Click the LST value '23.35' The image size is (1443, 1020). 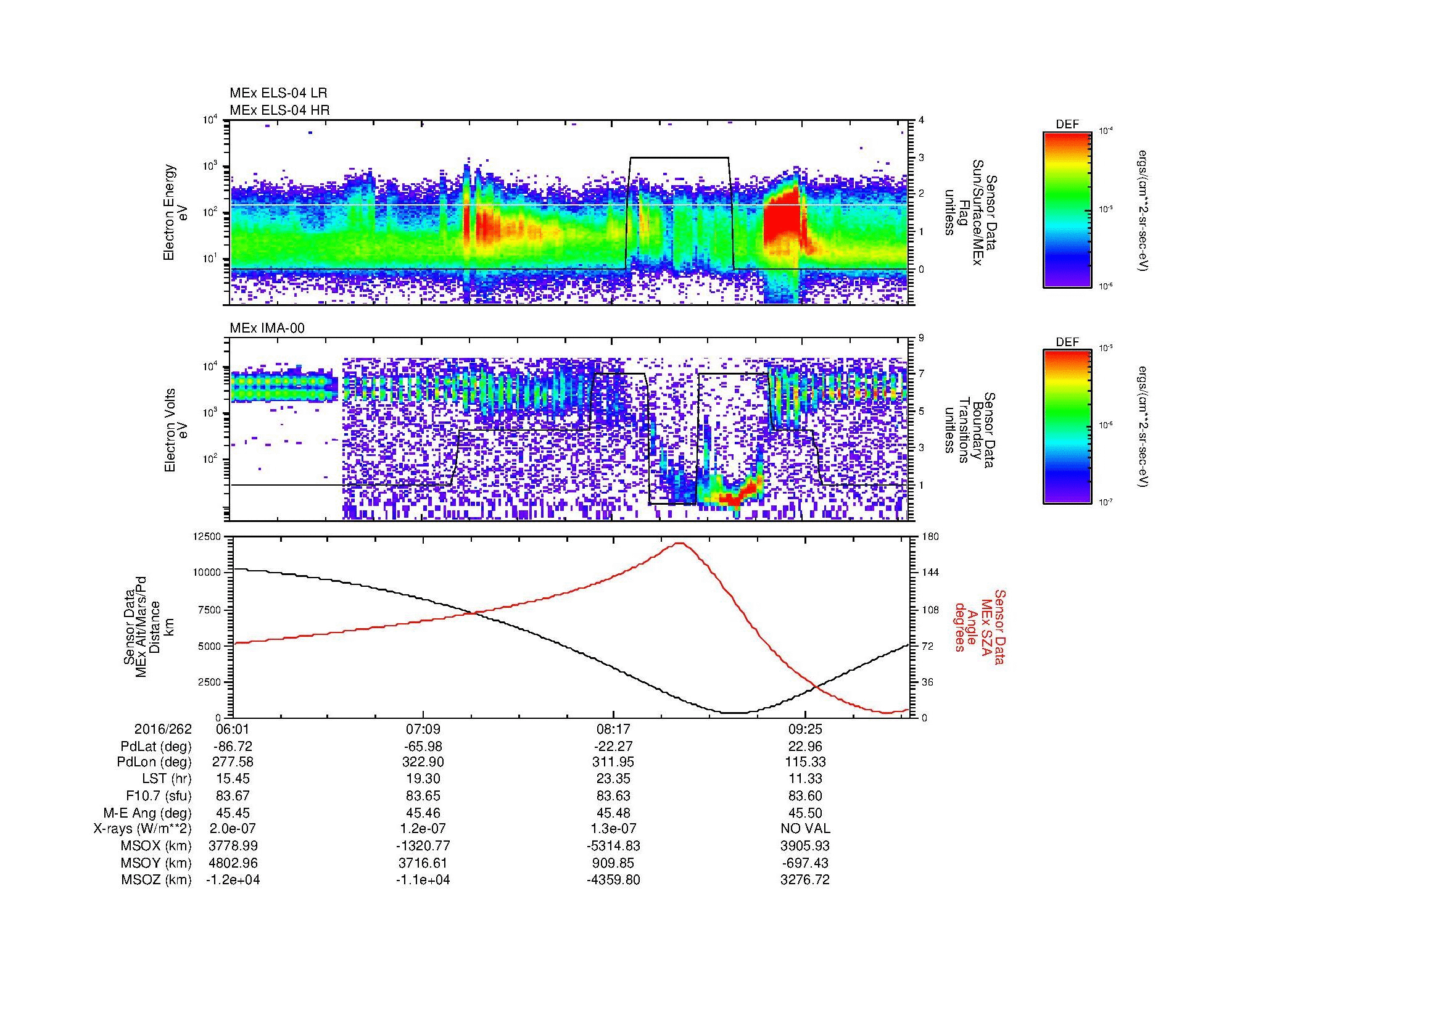click(x=613, y=779)
